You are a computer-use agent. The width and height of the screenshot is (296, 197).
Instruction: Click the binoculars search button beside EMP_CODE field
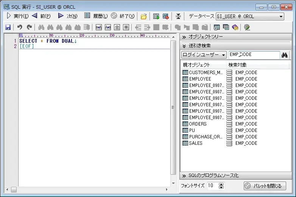[285, 55]
